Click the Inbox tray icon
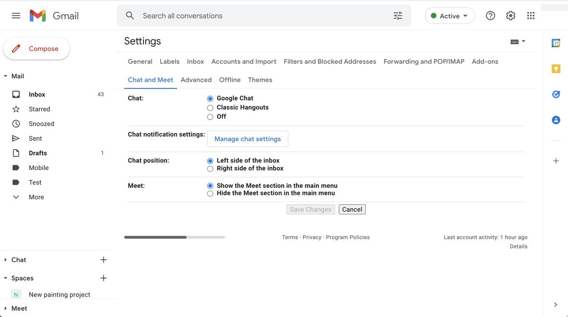The height and width of the screenshot is (317, 568). pyautogui.click(x=16, y=94)
